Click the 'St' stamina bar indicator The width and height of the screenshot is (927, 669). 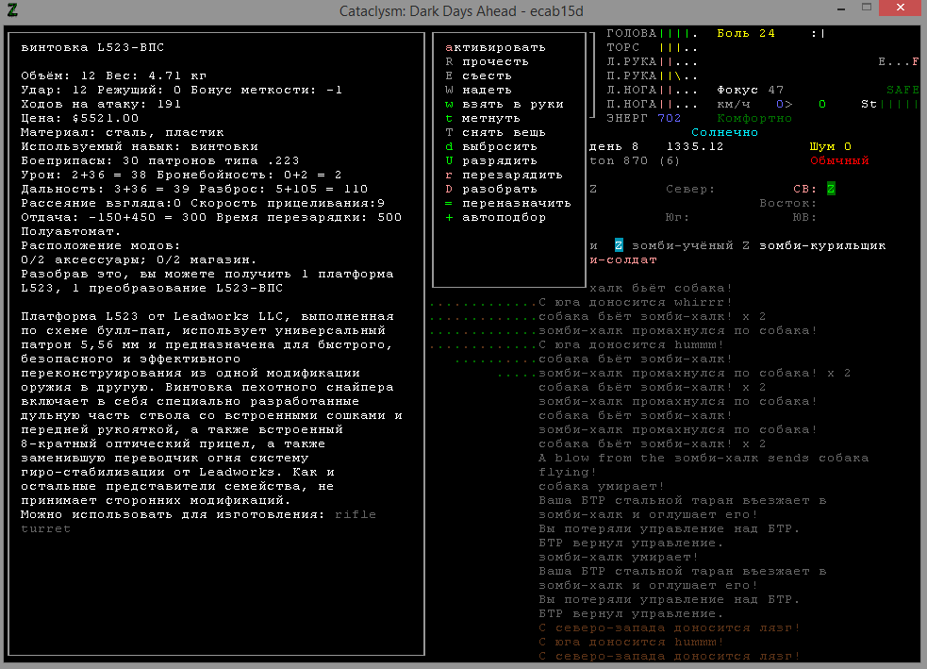tap(890, 104)
